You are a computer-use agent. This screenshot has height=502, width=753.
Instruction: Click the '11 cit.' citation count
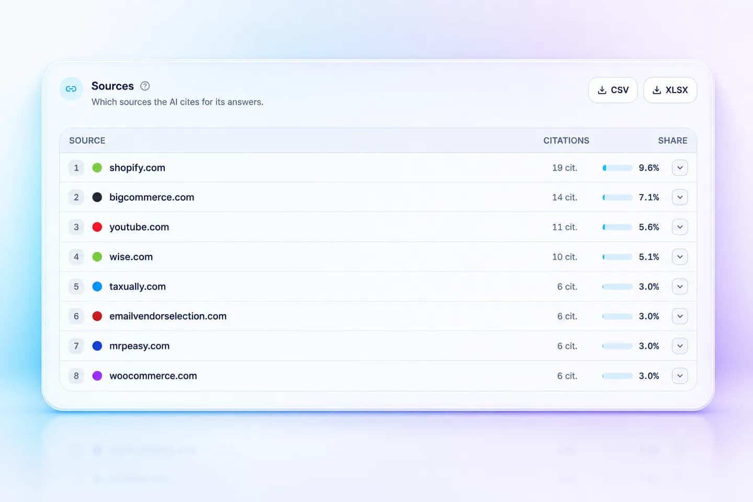point(565,227)
